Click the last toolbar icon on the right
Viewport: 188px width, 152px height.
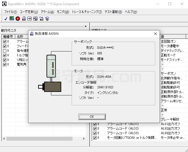click(x=47, y=19)
